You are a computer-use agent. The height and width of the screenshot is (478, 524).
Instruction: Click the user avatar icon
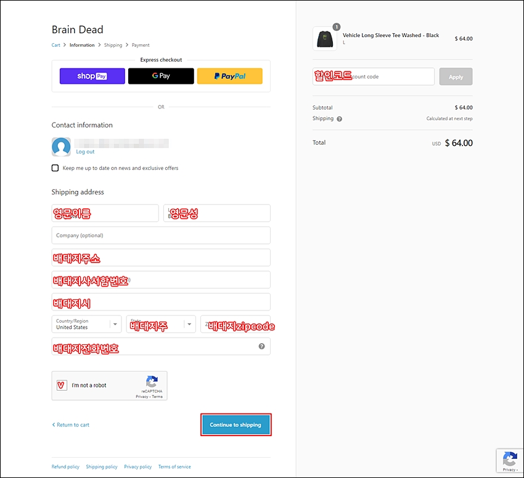pyautogui.click(x=61, y=147)
